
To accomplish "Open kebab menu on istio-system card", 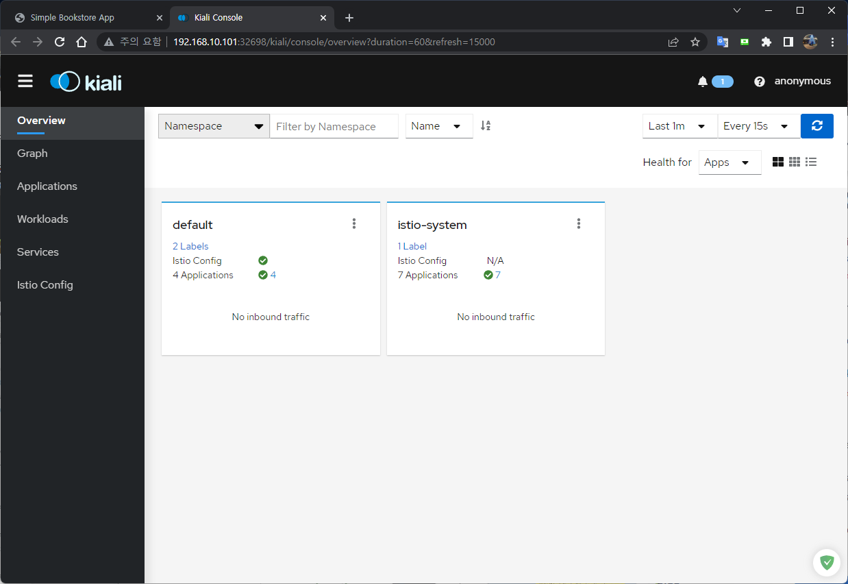I will (579, 223).
